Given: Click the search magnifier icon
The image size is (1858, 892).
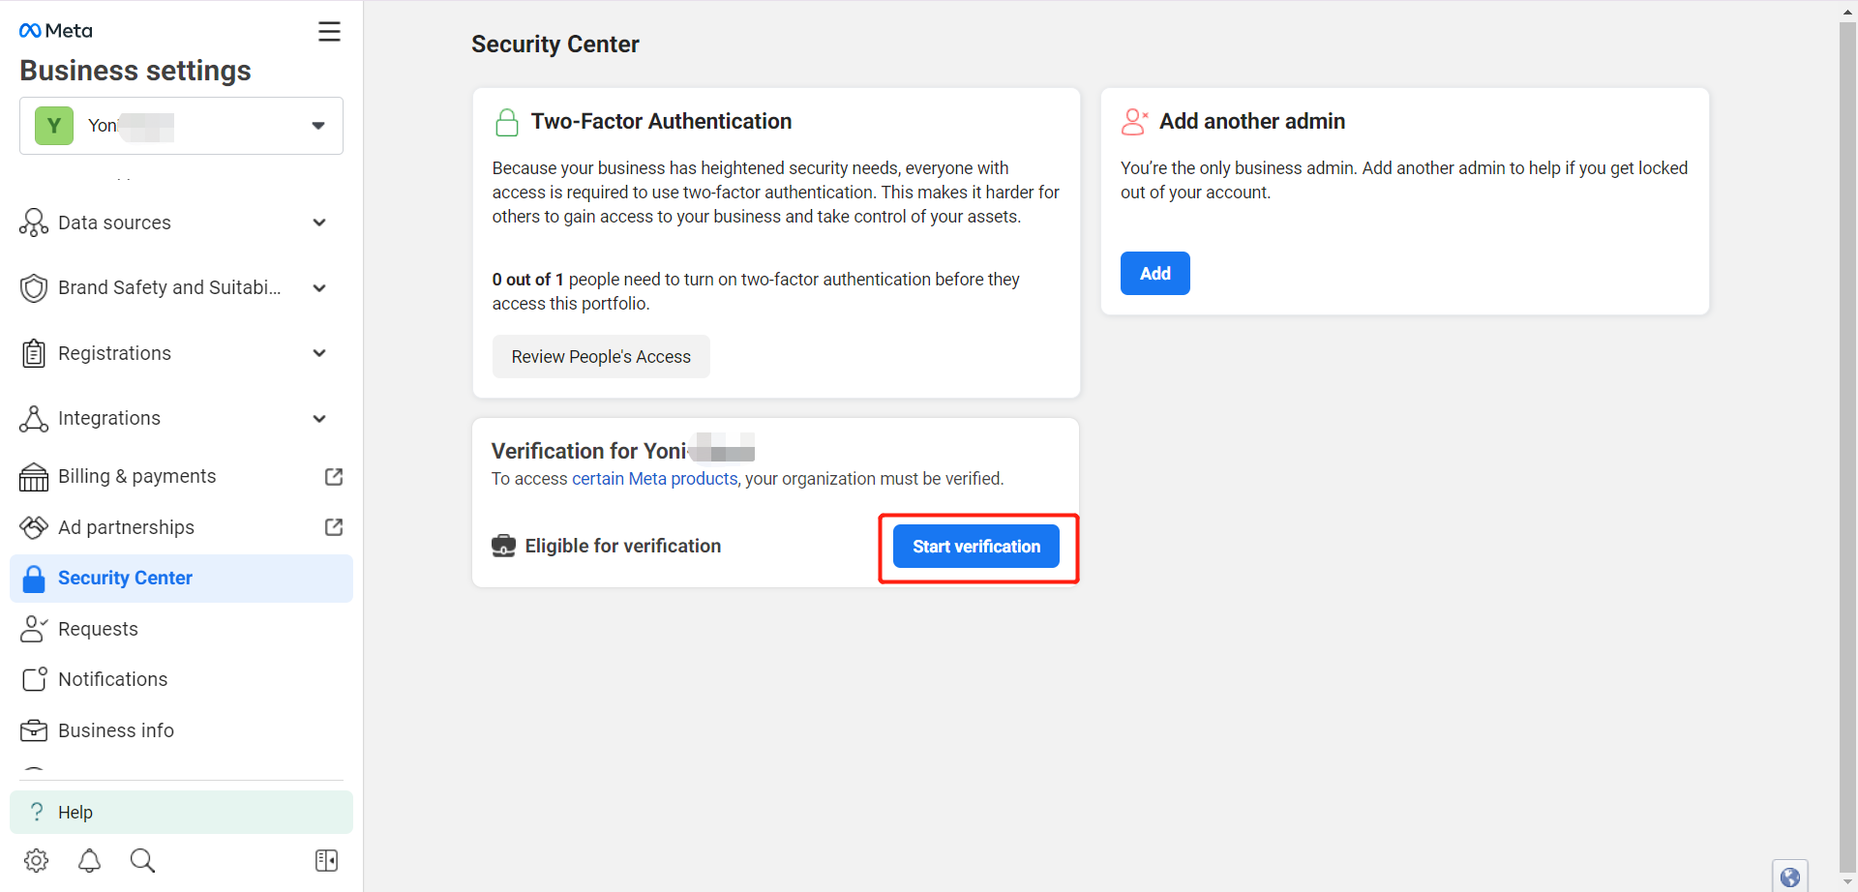Looking at the screenshot, I should click(x=142, y=860).
